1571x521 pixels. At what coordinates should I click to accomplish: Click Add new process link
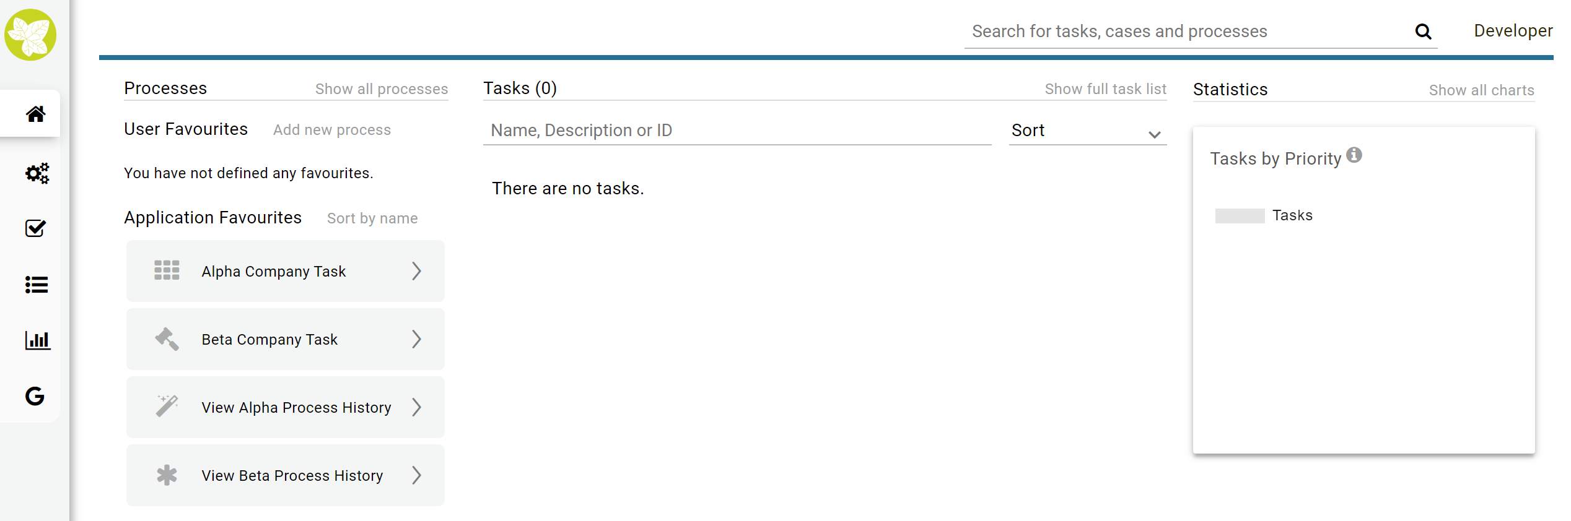coord(332,130)
